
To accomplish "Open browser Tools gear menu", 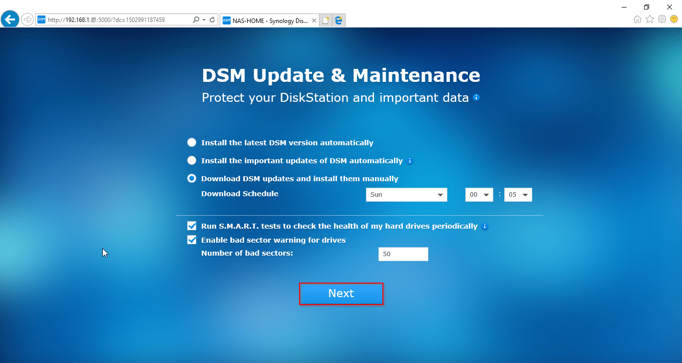I will point(662,19).
